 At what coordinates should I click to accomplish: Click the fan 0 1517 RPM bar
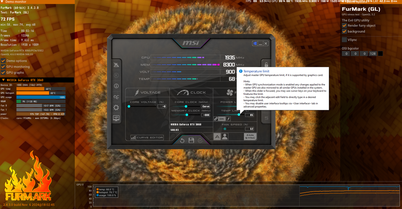(x=41, y=106)
